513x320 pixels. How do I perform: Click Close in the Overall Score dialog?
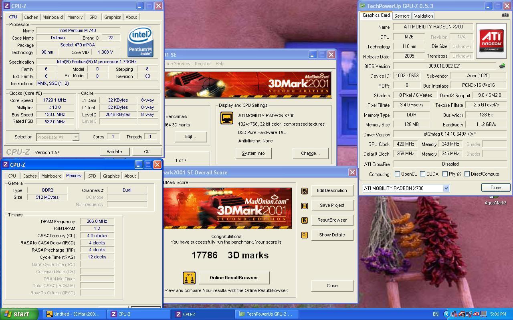pyautogui.click(x=332, y=286)
